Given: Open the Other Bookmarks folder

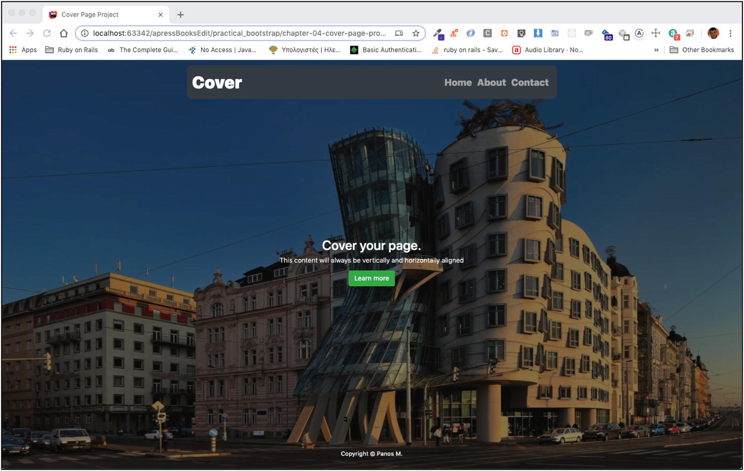Looking at the screenshot, I should point(702,50).
